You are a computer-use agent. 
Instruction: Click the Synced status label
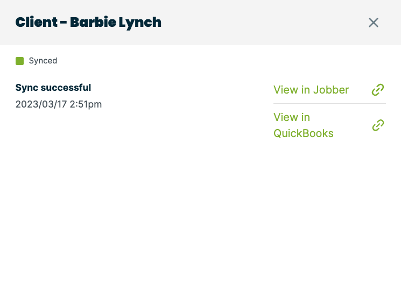[43, 61]
